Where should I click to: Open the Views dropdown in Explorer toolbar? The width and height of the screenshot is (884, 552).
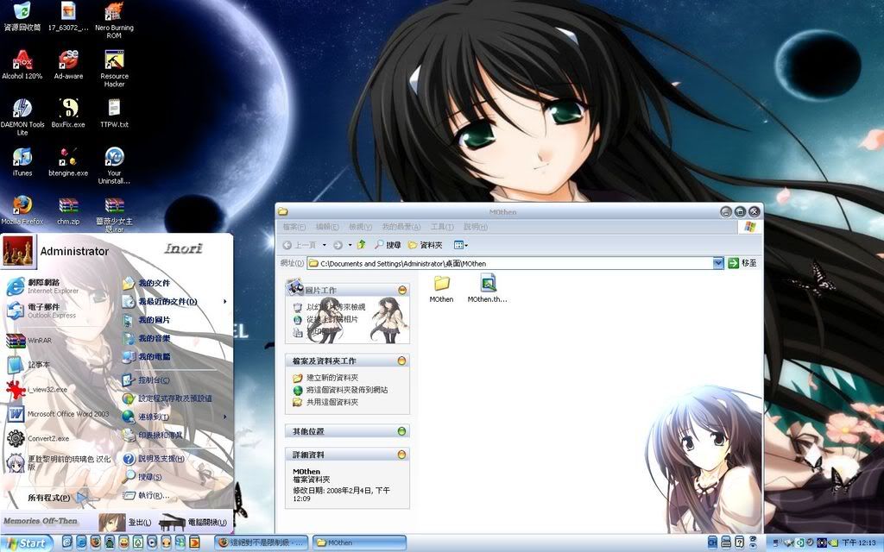click(461, 245)
